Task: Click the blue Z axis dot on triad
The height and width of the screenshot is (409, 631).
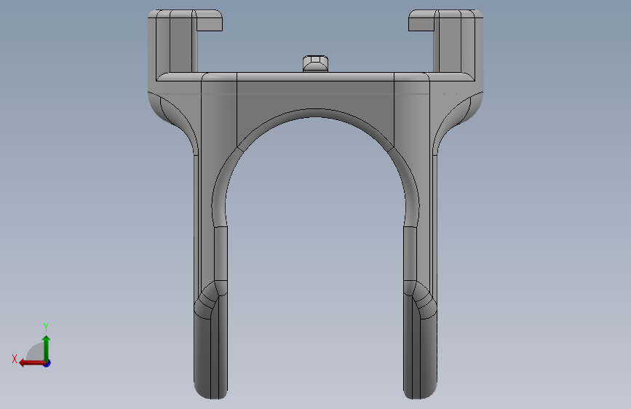Action: click(47, 363)
